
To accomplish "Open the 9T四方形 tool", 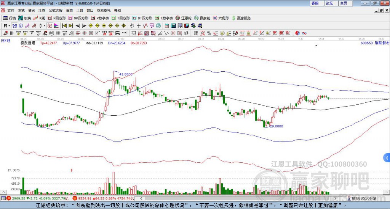I will [x=142, y=18].
